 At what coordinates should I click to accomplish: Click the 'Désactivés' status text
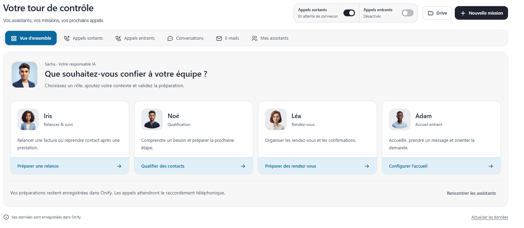(x=372, y=16)
